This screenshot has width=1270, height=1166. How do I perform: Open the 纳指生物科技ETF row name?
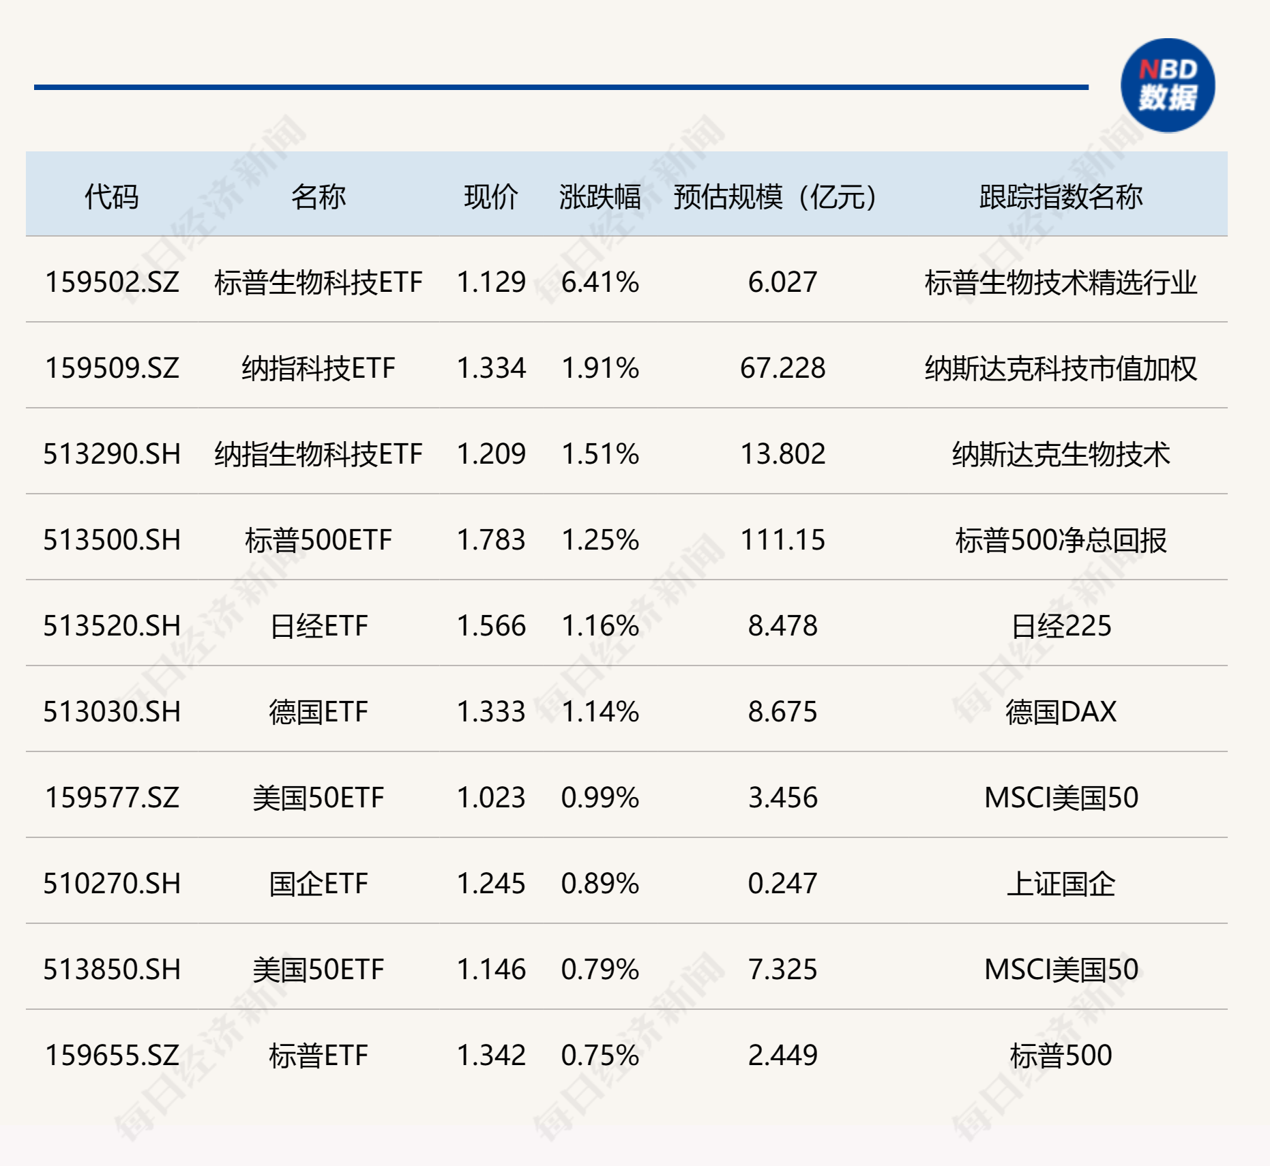[319, 454]
